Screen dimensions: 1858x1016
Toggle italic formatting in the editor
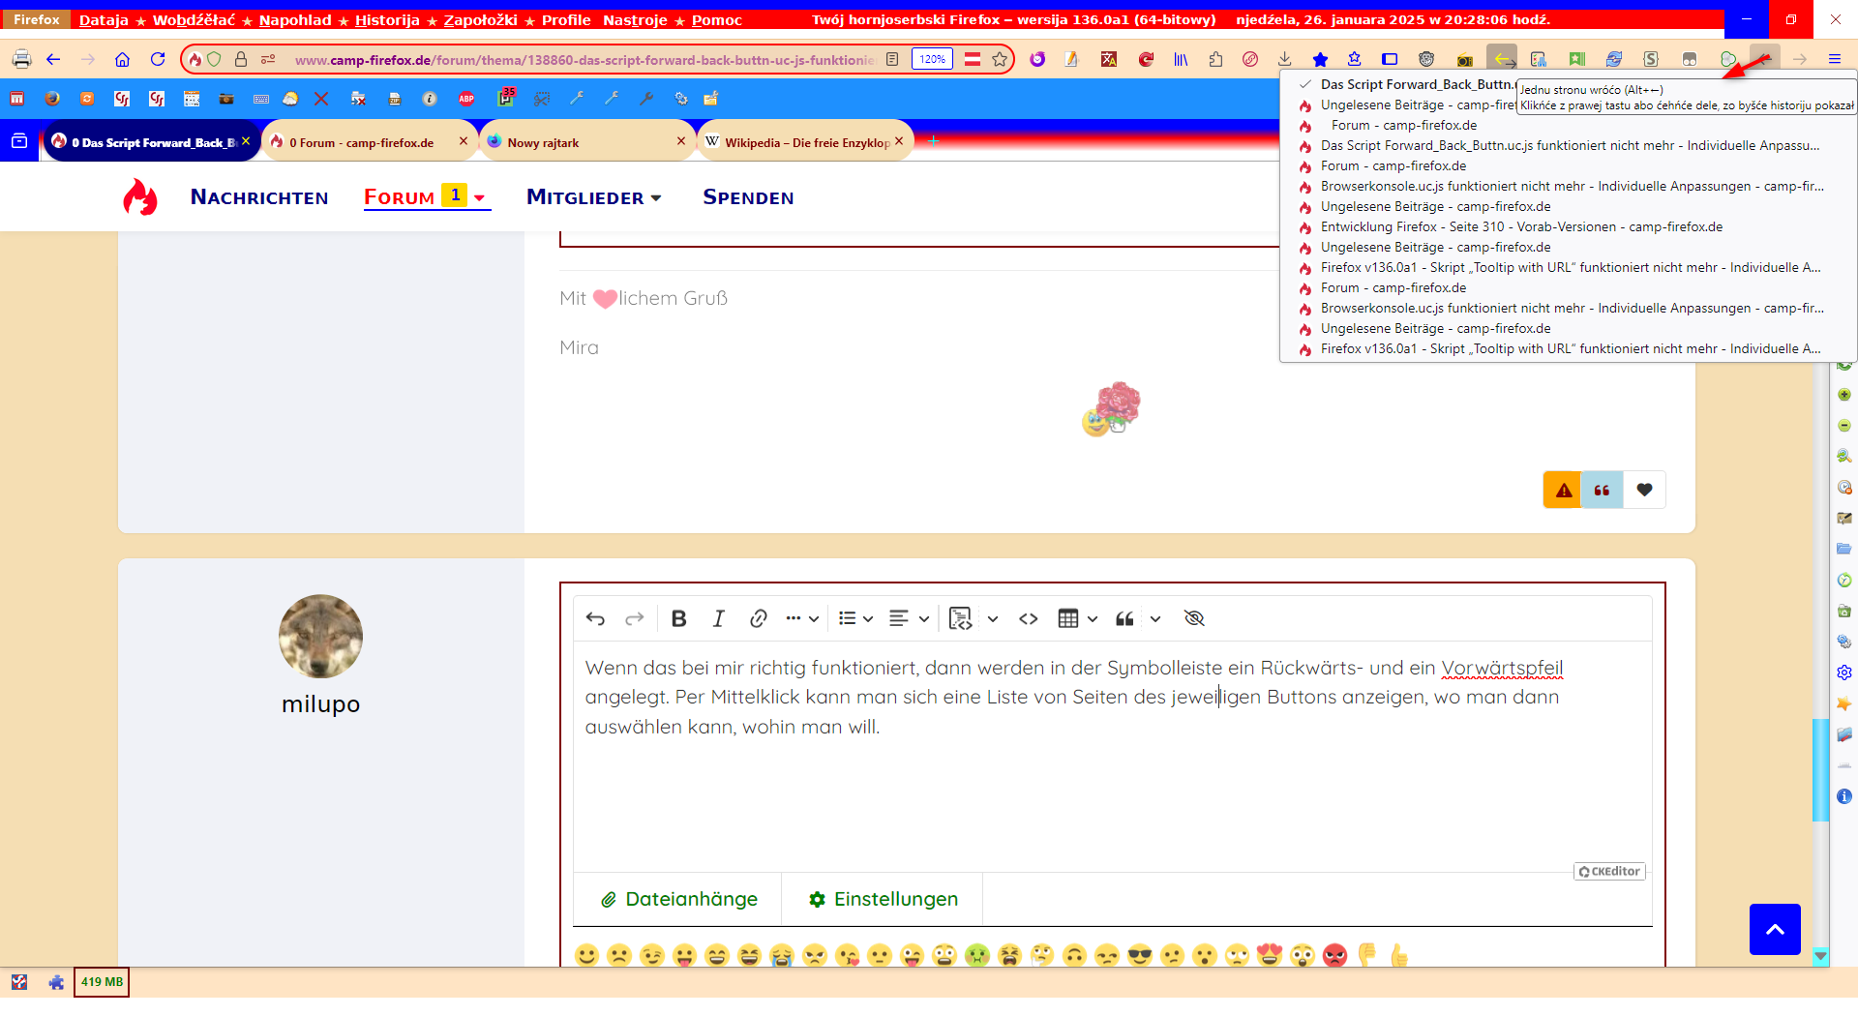(x=718, y=618)
